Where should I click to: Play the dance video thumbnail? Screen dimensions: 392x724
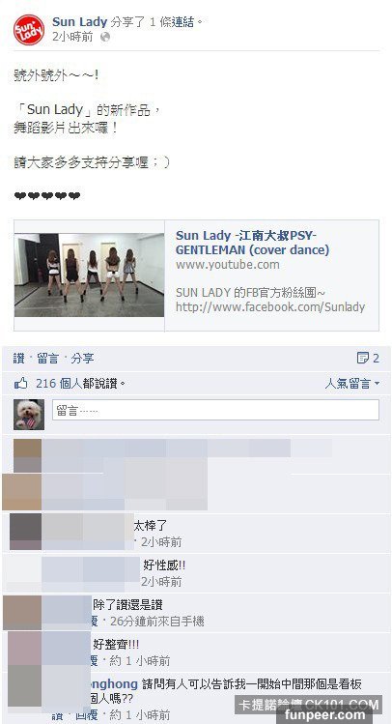(89, 275)
